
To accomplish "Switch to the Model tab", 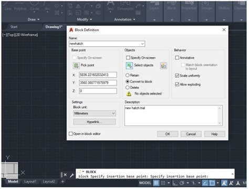I will click(13, 182).
